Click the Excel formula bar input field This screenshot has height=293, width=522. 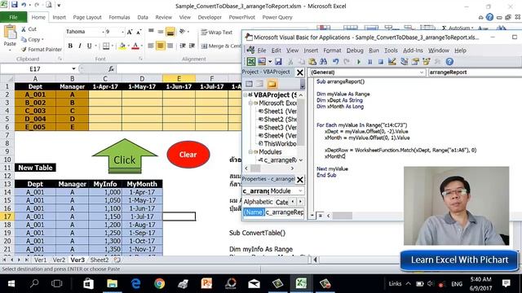click(179, 68)
